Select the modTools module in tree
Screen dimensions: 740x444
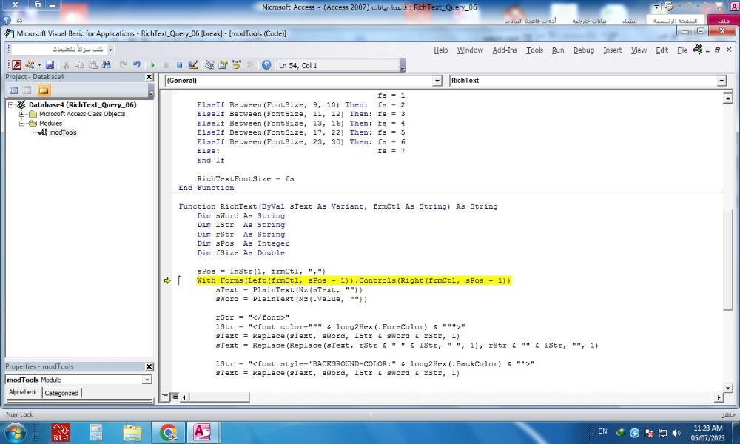point(63,132)
